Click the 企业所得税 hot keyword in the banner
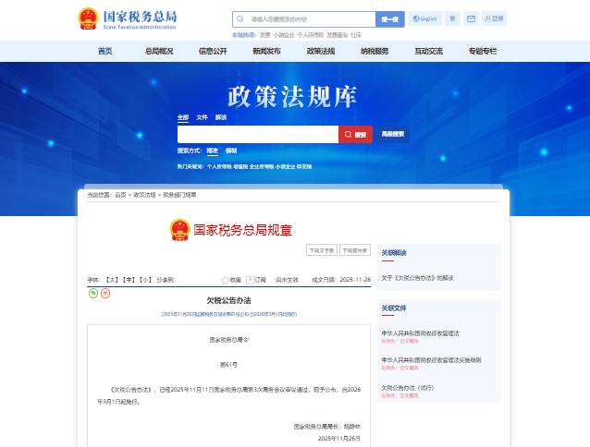590x447 pixels. pyautogui.click(x=262, y=167)
